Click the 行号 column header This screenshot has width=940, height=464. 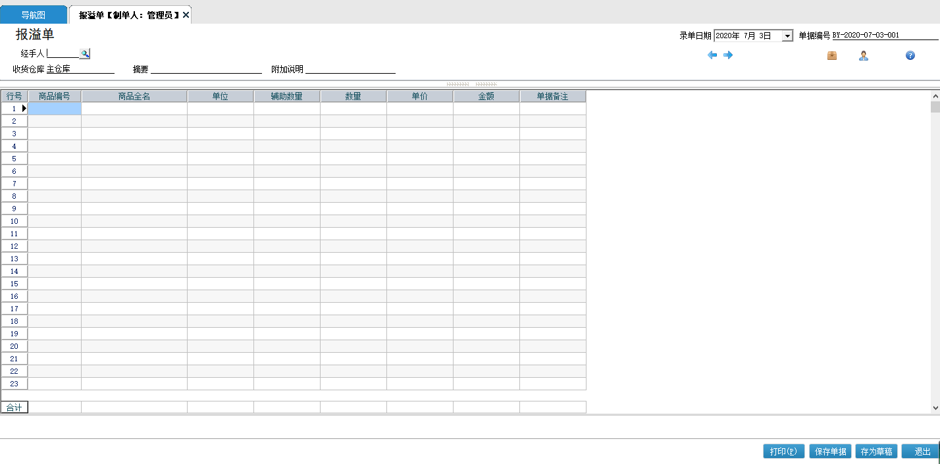(14, 96)
